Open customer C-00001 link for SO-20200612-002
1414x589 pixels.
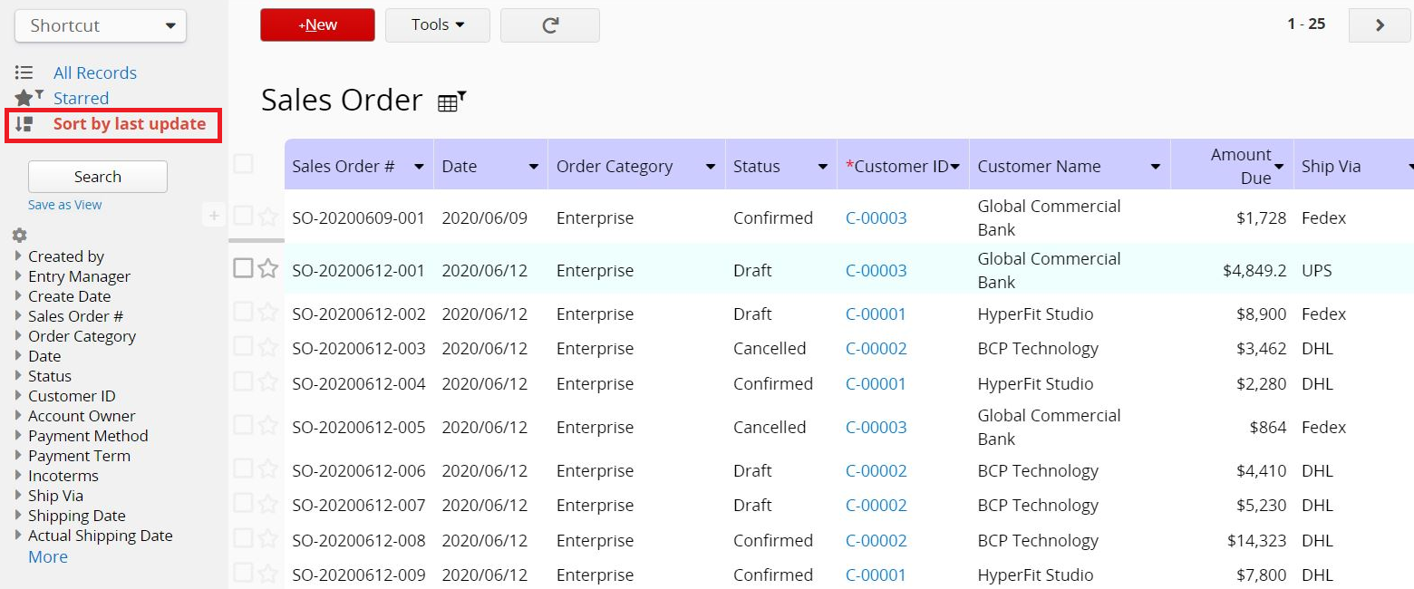click(876, 314)
